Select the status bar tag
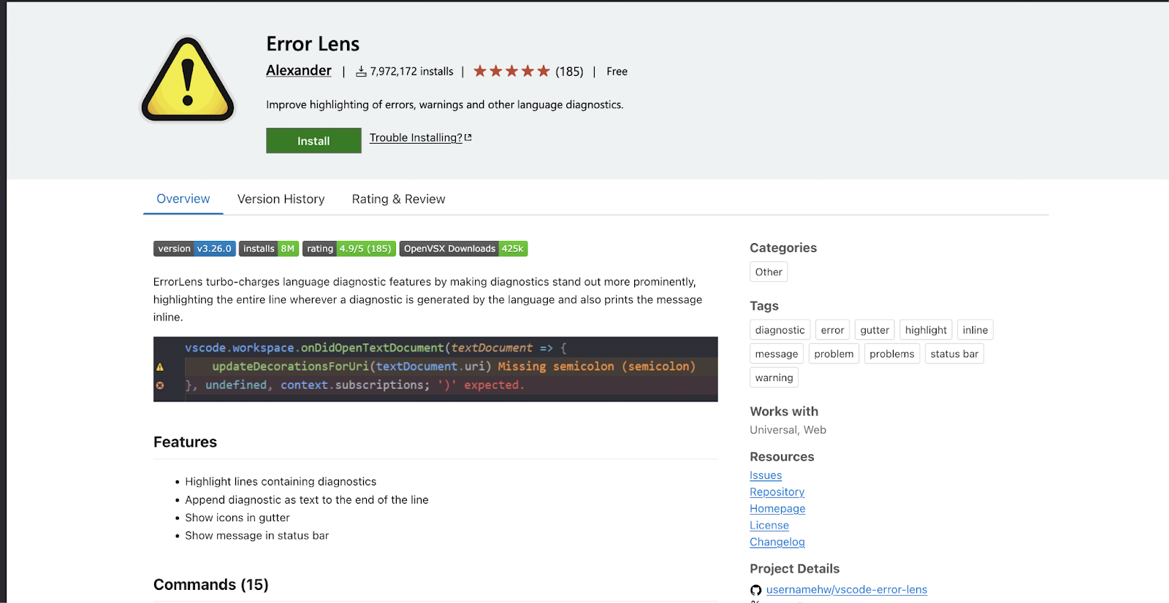Image resolution: width=1169 pixels, height=603 pixels. coord(954,353)
